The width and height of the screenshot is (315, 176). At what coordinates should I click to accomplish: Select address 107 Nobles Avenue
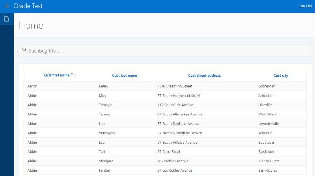(x=173, y=161)
